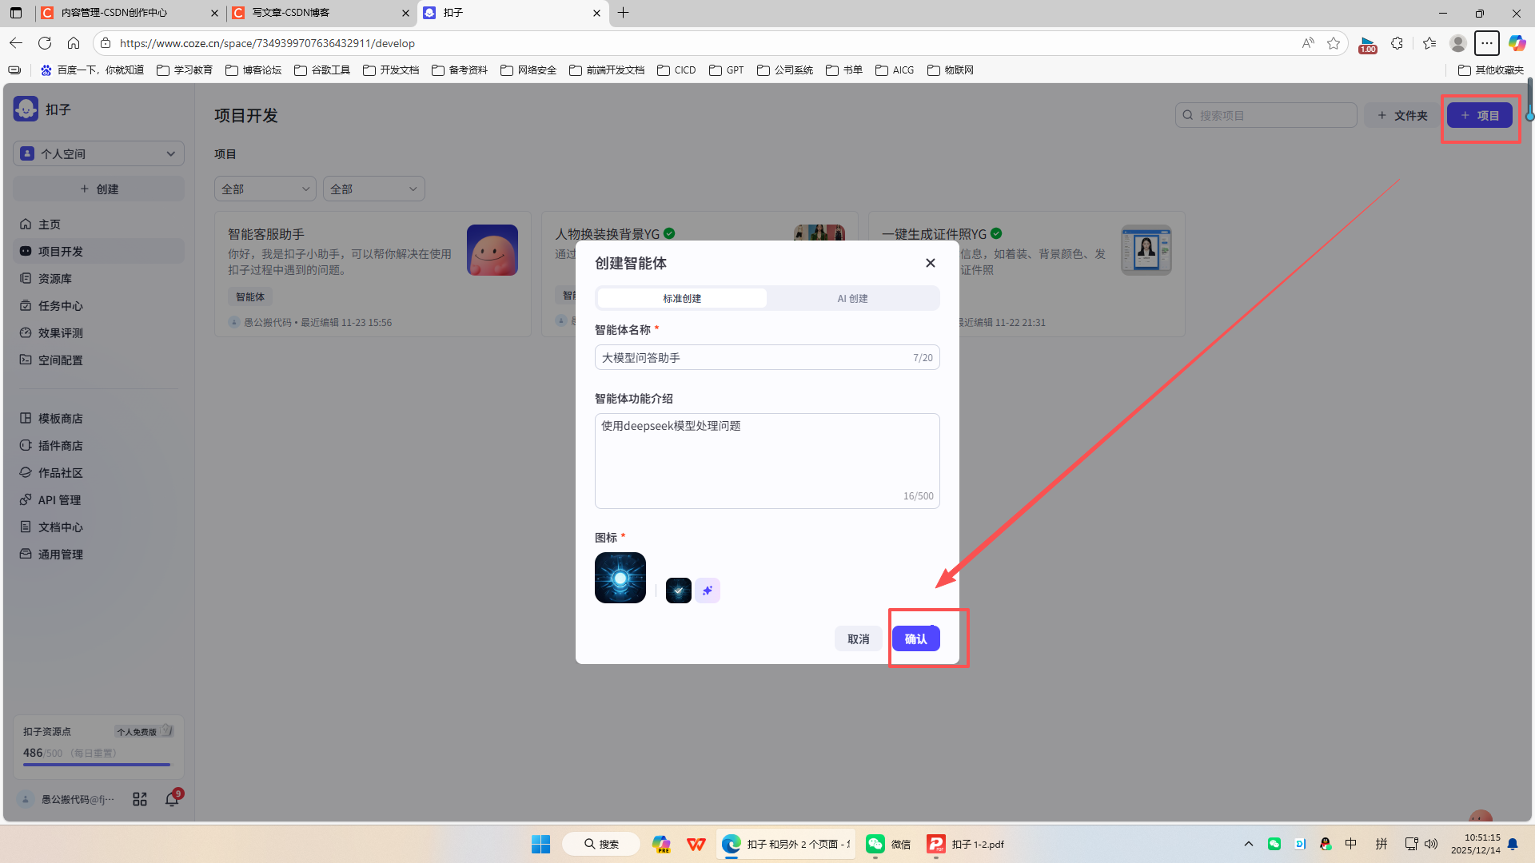Open the first 全部 filter dropdown
Viewport: 1535px width, 863px height.
(x=265, y=189)
